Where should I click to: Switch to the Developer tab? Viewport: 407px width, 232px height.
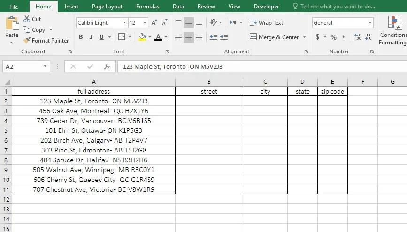tap(266, 7)
